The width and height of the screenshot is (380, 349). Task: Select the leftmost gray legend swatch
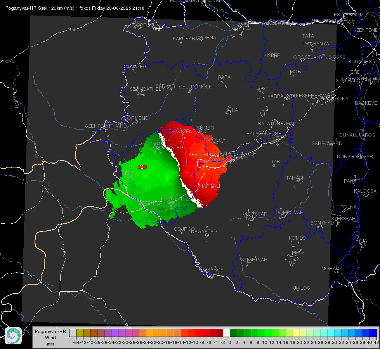(73, 333)
